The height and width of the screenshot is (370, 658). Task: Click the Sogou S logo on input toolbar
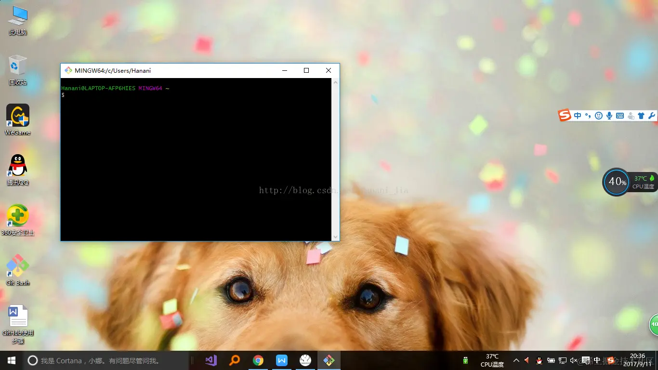(565, 115)
